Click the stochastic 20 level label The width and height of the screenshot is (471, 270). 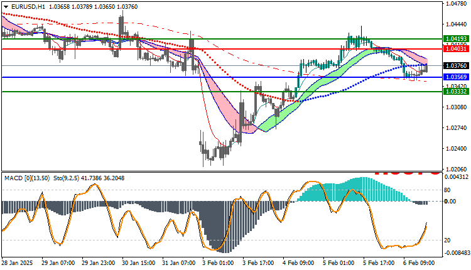447,240
